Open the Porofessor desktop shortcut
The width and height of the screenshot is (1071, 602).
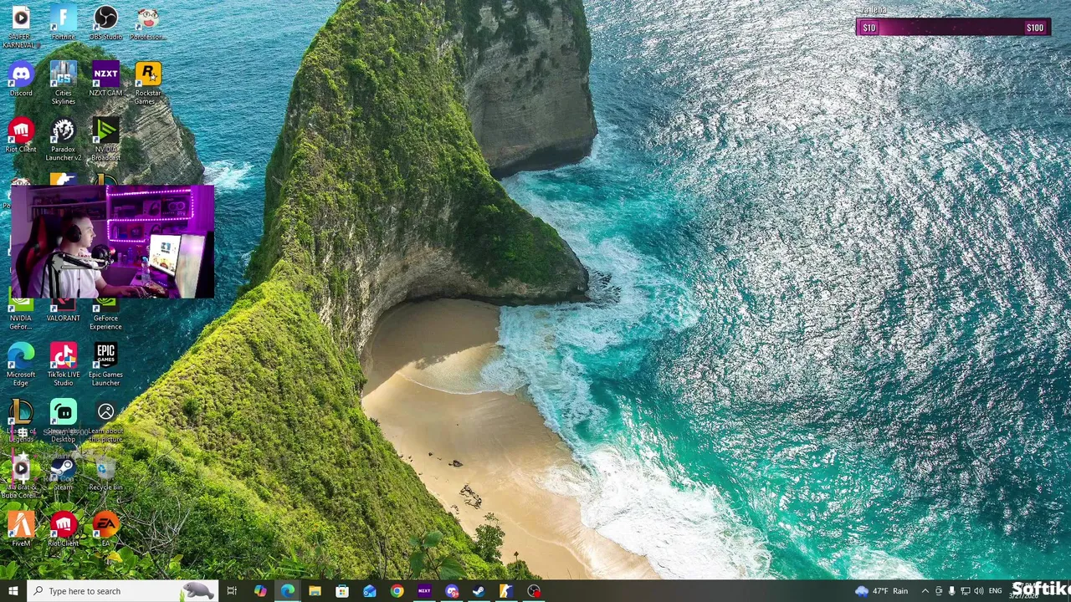[x=147, y=23]
